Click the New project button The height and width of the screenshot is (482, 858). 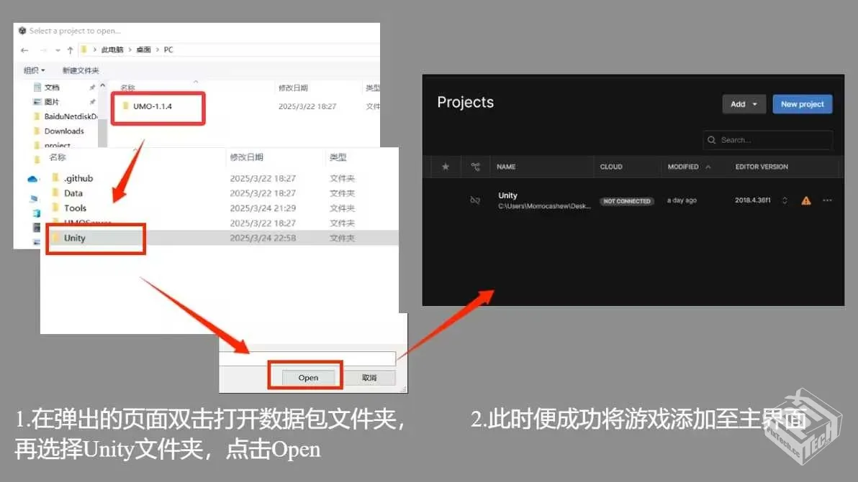[x=802, y=103]
